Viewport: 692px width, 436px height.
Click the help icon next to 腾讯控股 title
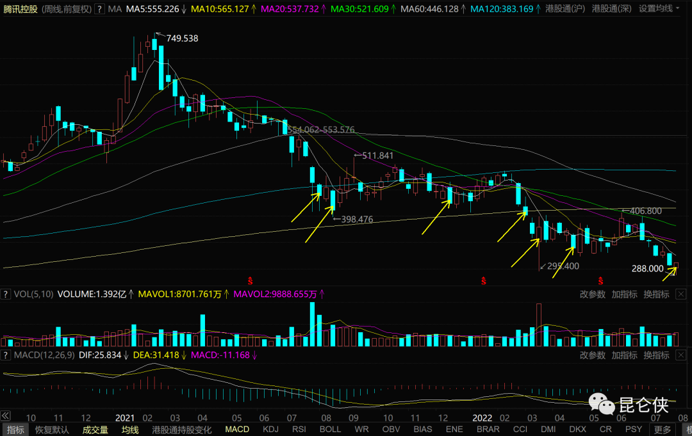(x=99, y=9)
